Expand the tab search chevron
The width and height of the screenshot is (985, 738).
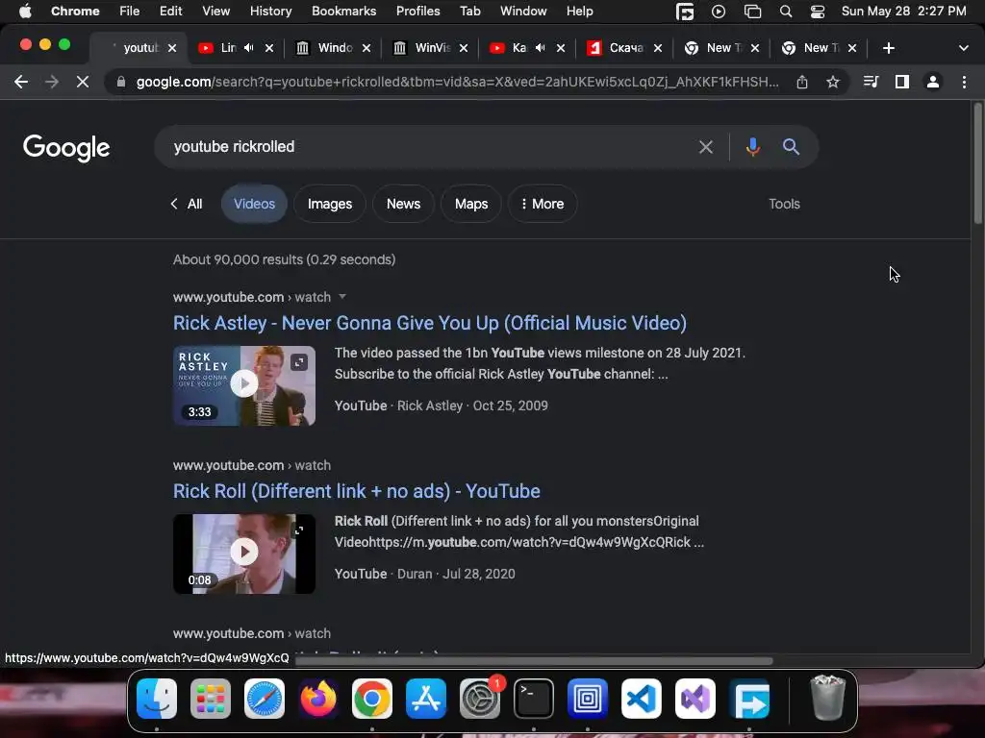point(964,48)
